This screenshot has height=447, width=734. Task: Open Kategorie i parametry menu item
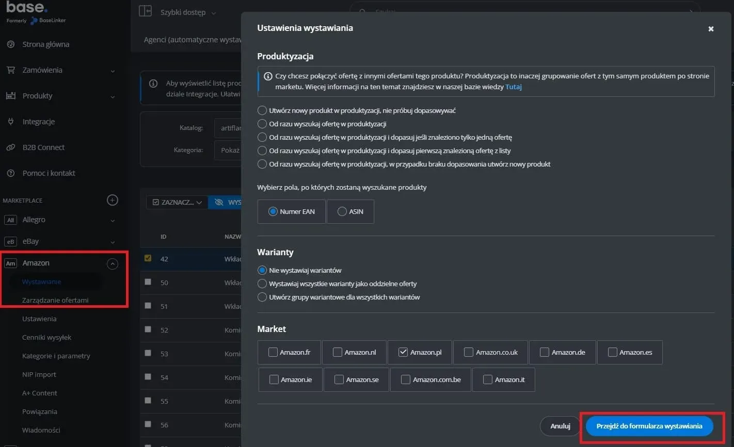pos(56,356)
